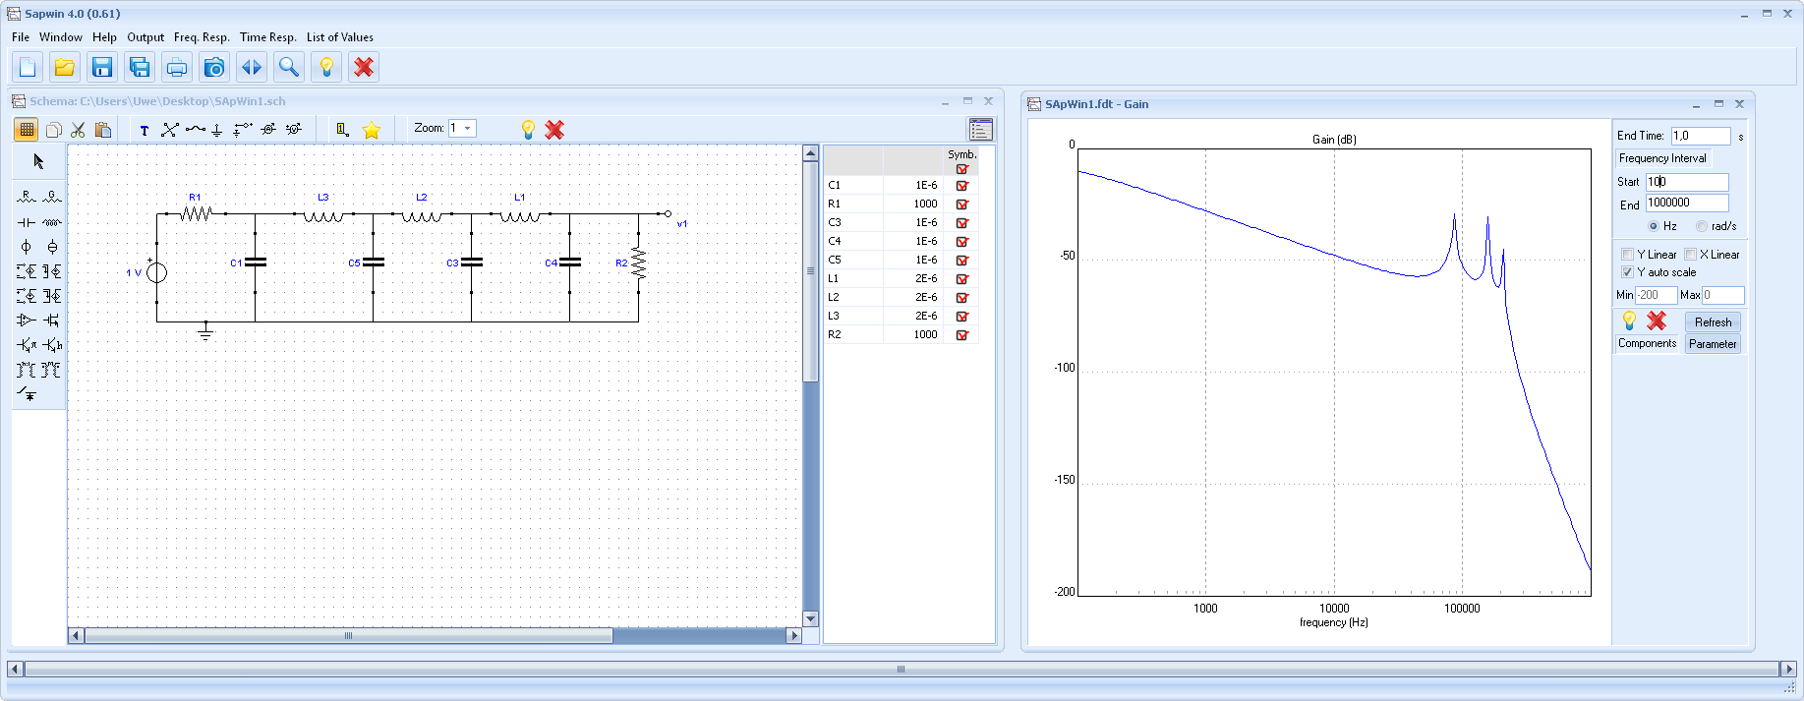Image resolution: width=1804 pixels, height=701 pixels.
Task: Select the Hz radio button
Action: pos(1654,226)
